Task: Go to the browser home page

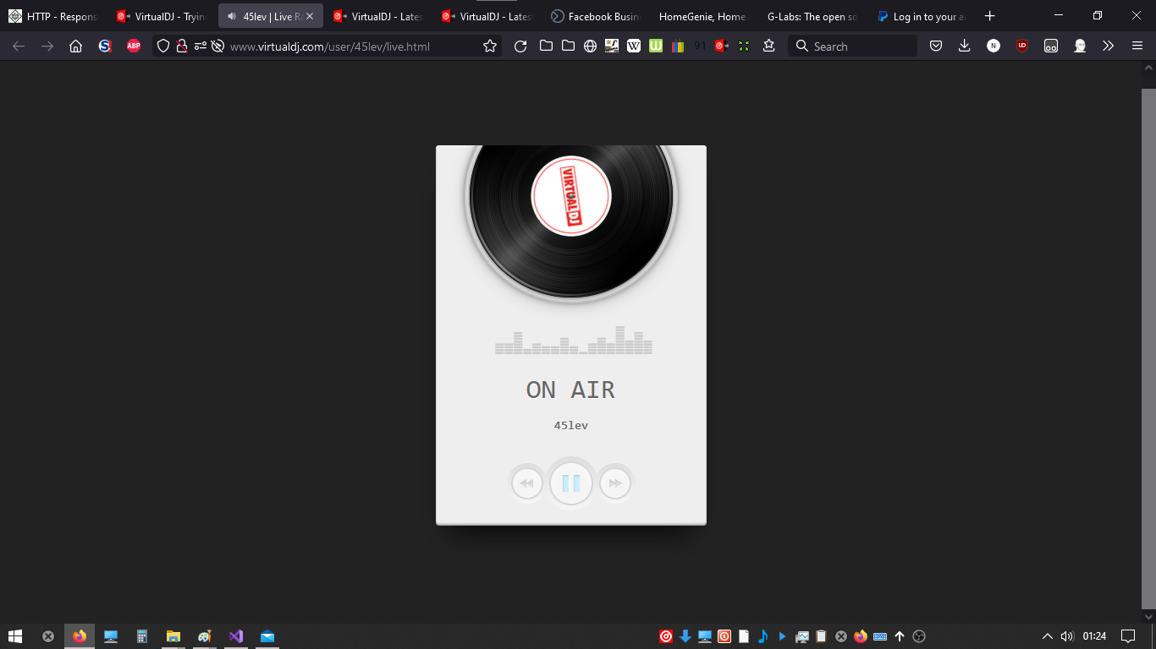Action: point(76,46)
